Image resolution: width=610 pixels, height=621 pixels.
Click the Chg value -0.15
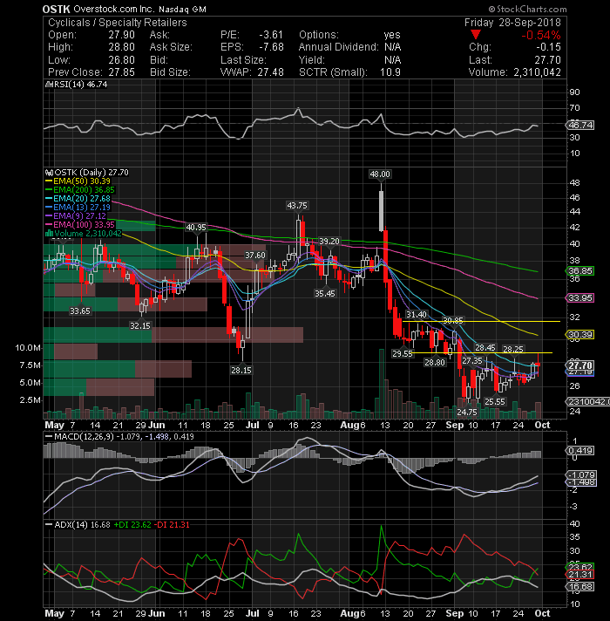[548, 47]
